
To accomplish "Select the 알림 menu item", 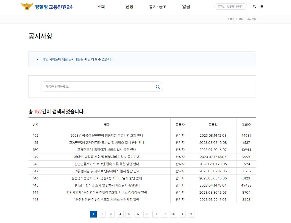I will tap(186, 7).
